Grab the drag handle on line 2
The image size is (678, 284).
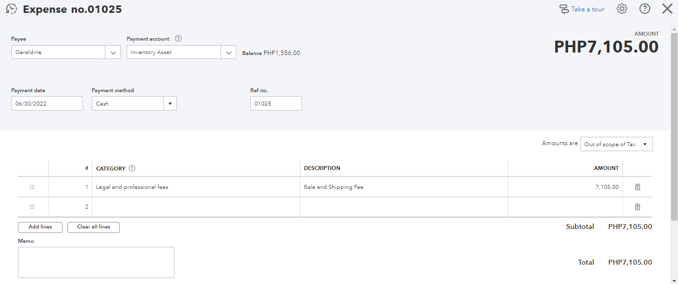pyautogui.click(x=32, y=207)
